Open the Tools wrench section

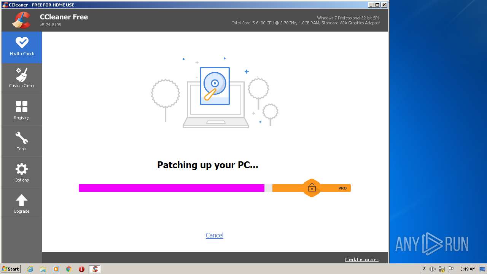coord(22,141)
